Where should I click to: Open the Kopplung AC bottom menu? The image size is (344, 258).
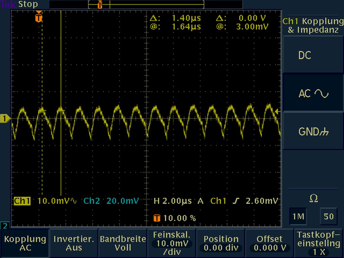25,243
